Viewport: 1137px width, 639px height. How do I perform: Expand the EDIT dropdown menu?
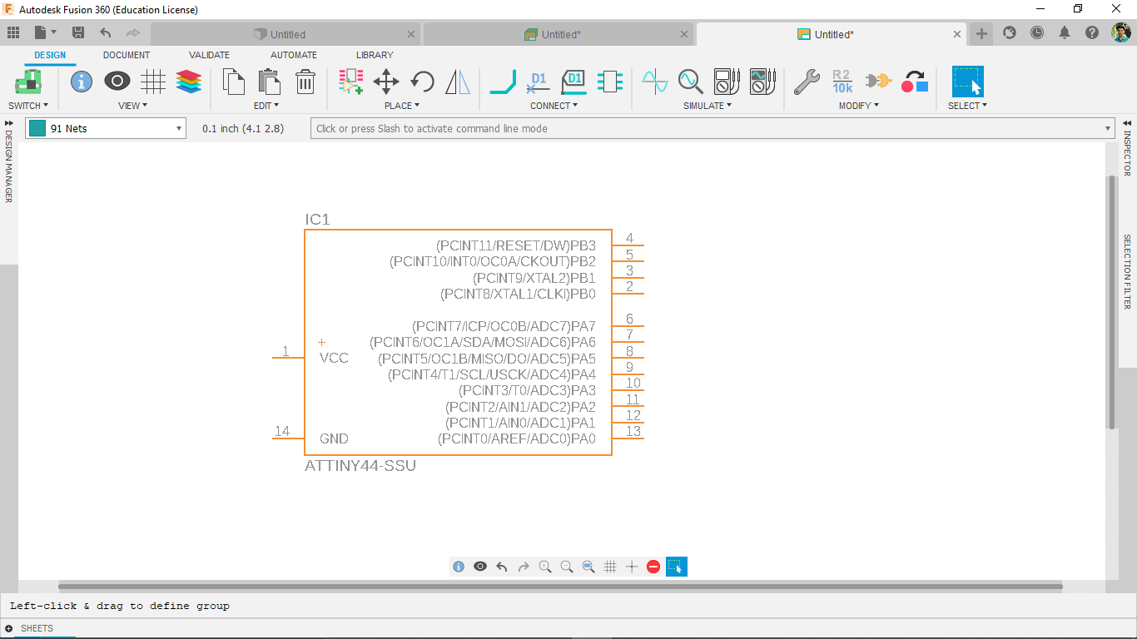point(266,106)
